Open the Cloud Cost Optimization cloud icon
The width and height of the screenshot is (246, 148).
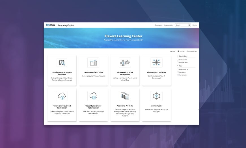tap(62, 96)
